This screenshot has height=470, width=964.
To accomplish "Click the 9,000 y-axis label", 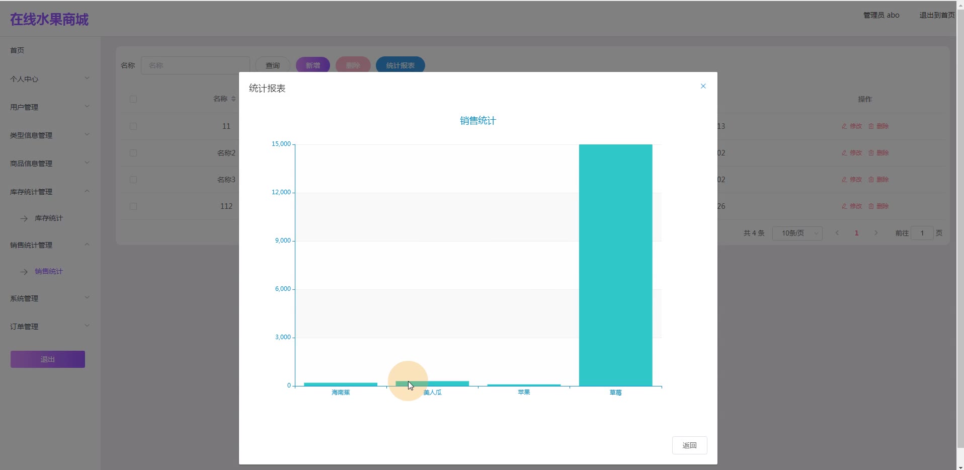I will [x=283, y=241].
